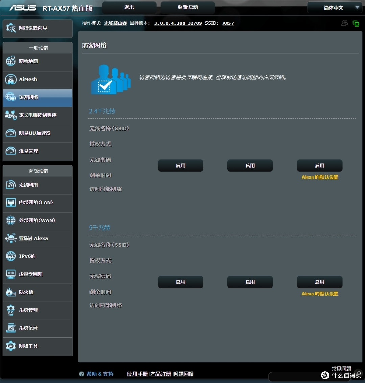This screenshot has width=365, height=383.
Task: Open the language dropdown 简体中文
Action: (335, 8)
